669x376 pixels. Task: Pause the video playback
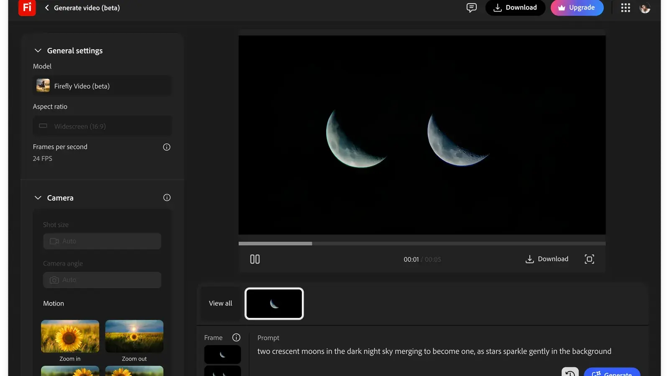[255, 259]
